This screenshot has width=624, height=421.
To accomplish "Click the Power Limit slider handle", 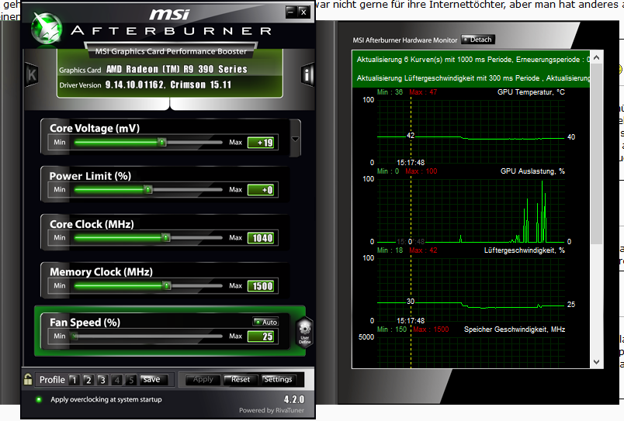I will 148,190.
